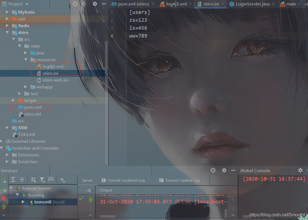The width and height of the screenshot is (308, 220).
Task: Hide the Project tool window with minus icon
Action: pyautogui.click(x=104, y=4)
